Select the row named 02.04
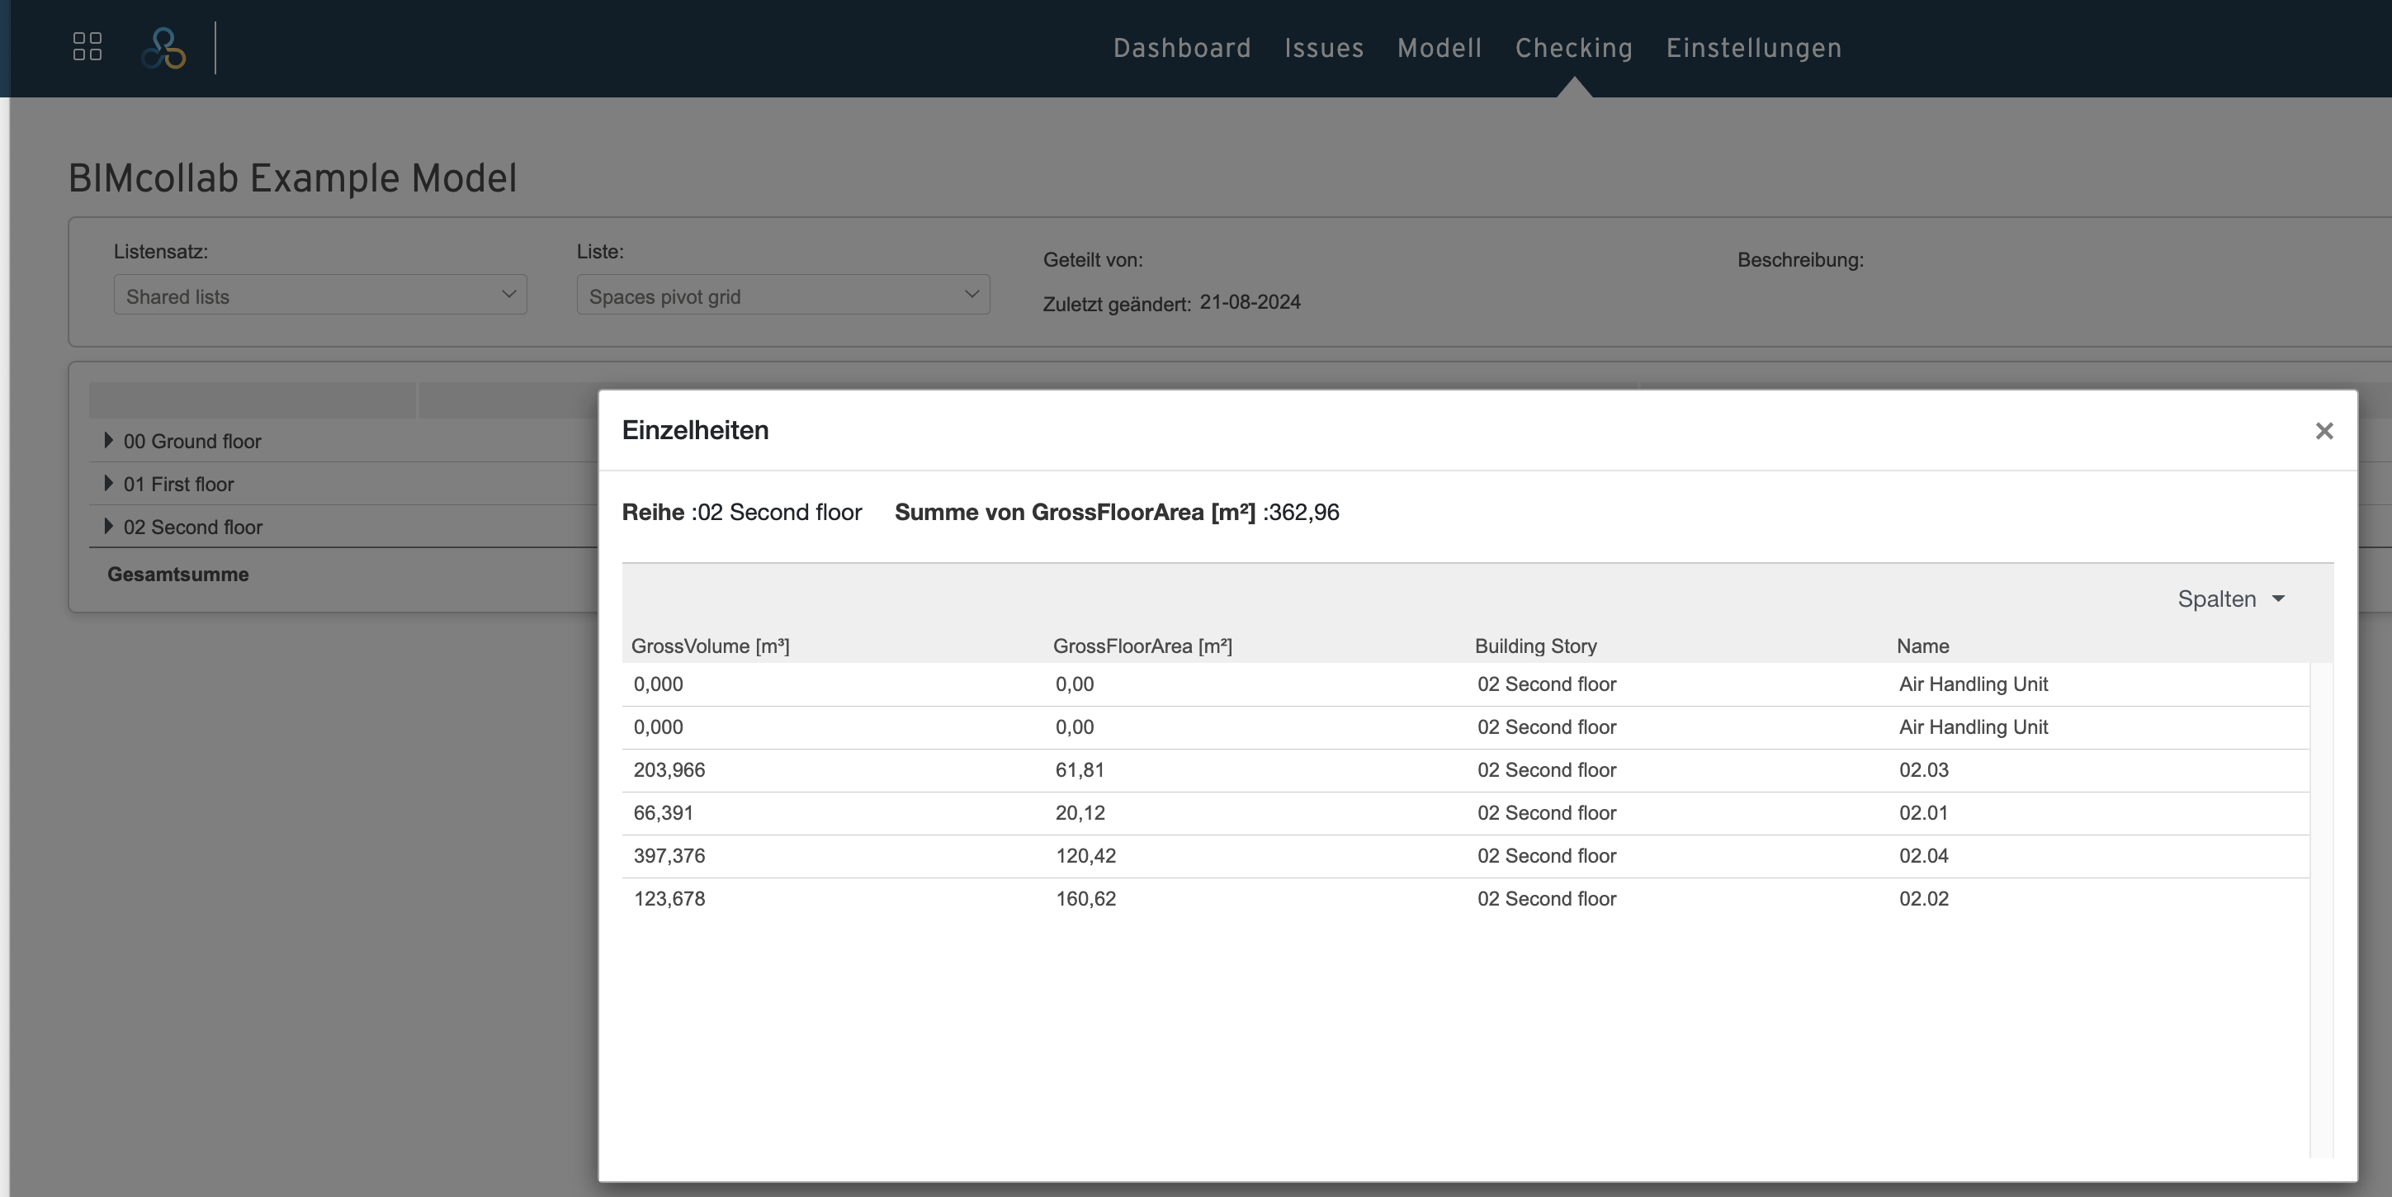 pyautogui.click(x=1465, y=855)
